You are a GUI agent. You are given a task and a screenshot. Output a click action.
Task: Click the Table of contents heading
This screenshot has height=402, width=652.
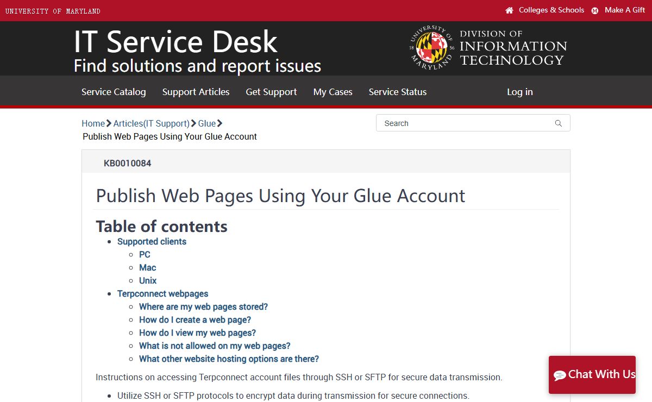161,227
